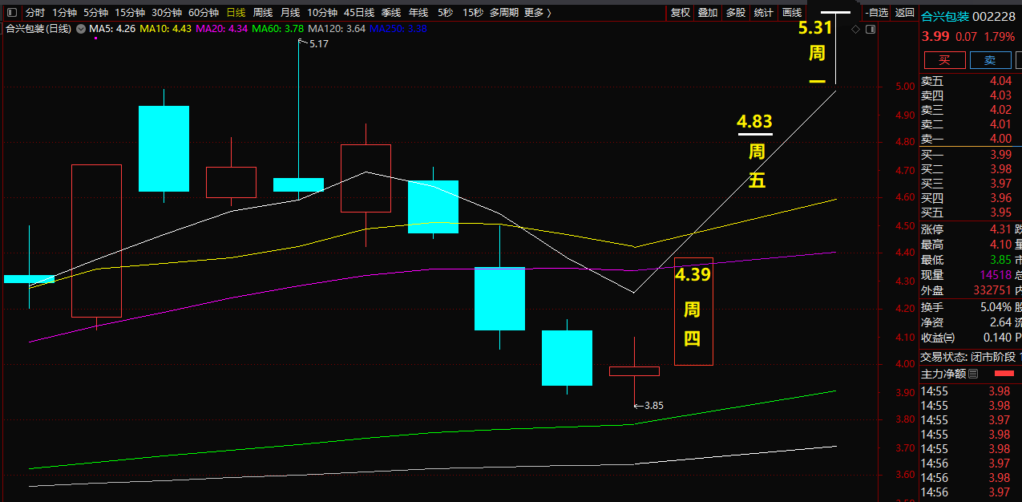Screen dimensions: 1022x502
Task: Select the 5秒 period tab
Action: [445, 13]
